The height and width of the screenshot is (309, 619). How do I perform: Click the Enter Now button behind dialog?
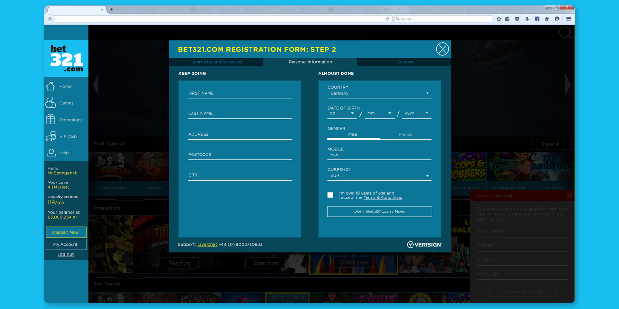(x=266, y=263)
